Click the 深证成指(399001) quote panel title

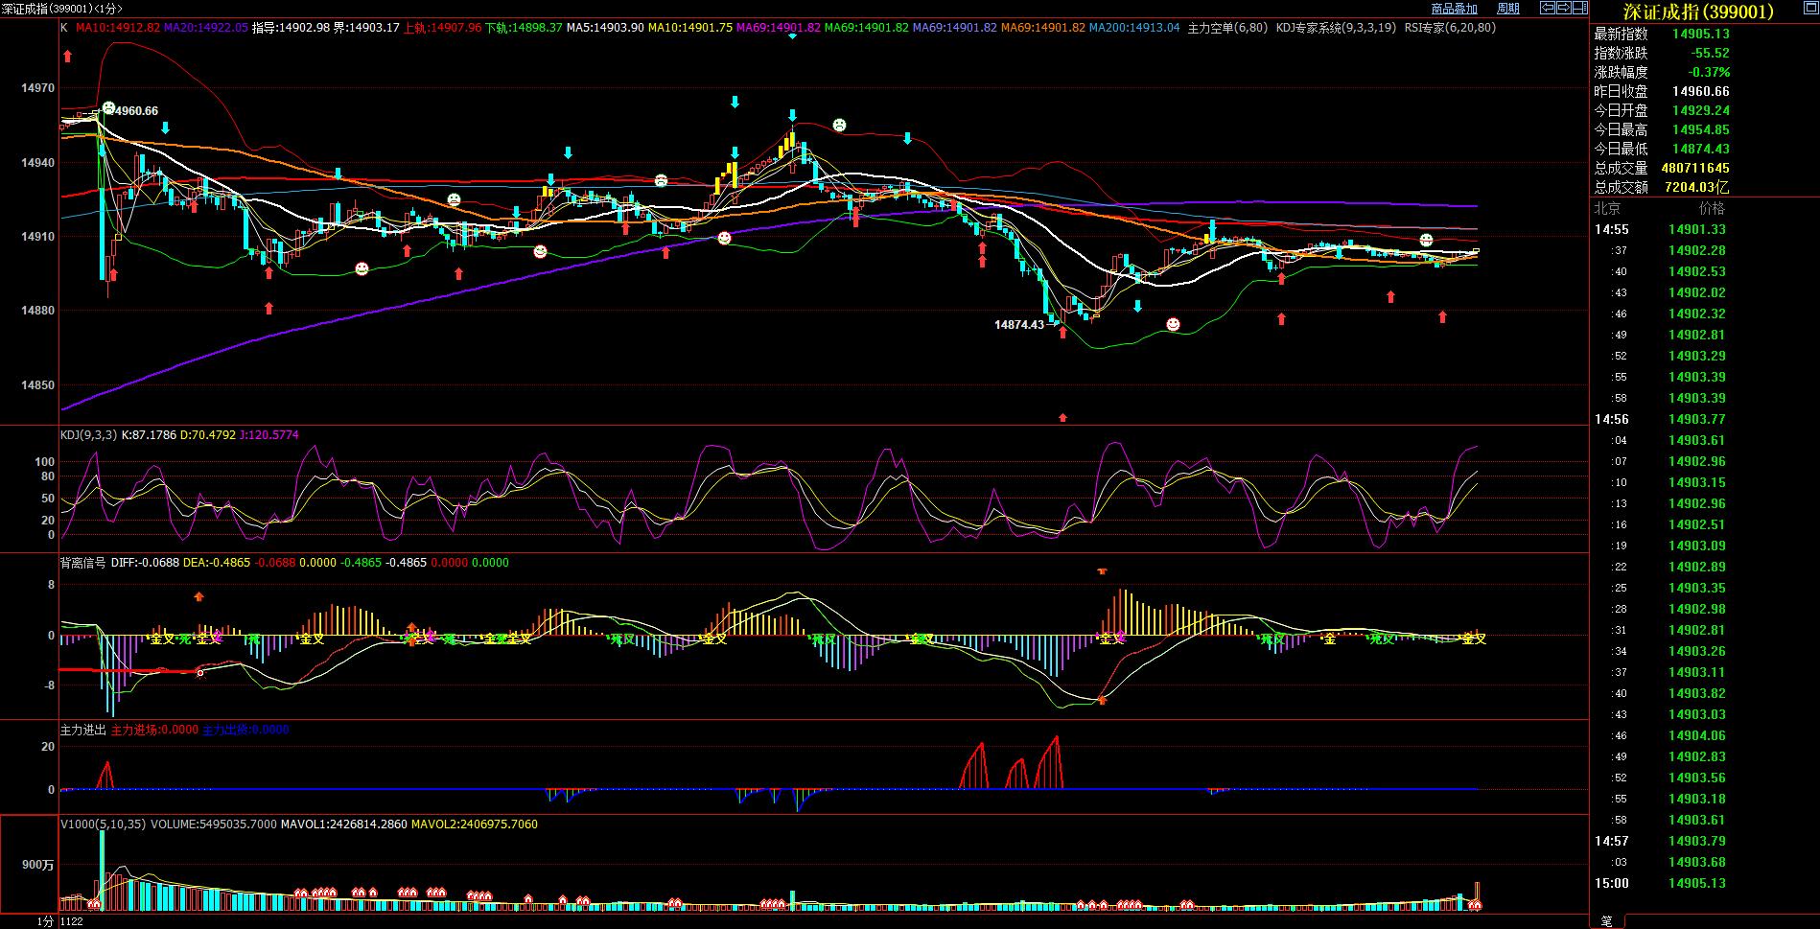point(1698,12)
